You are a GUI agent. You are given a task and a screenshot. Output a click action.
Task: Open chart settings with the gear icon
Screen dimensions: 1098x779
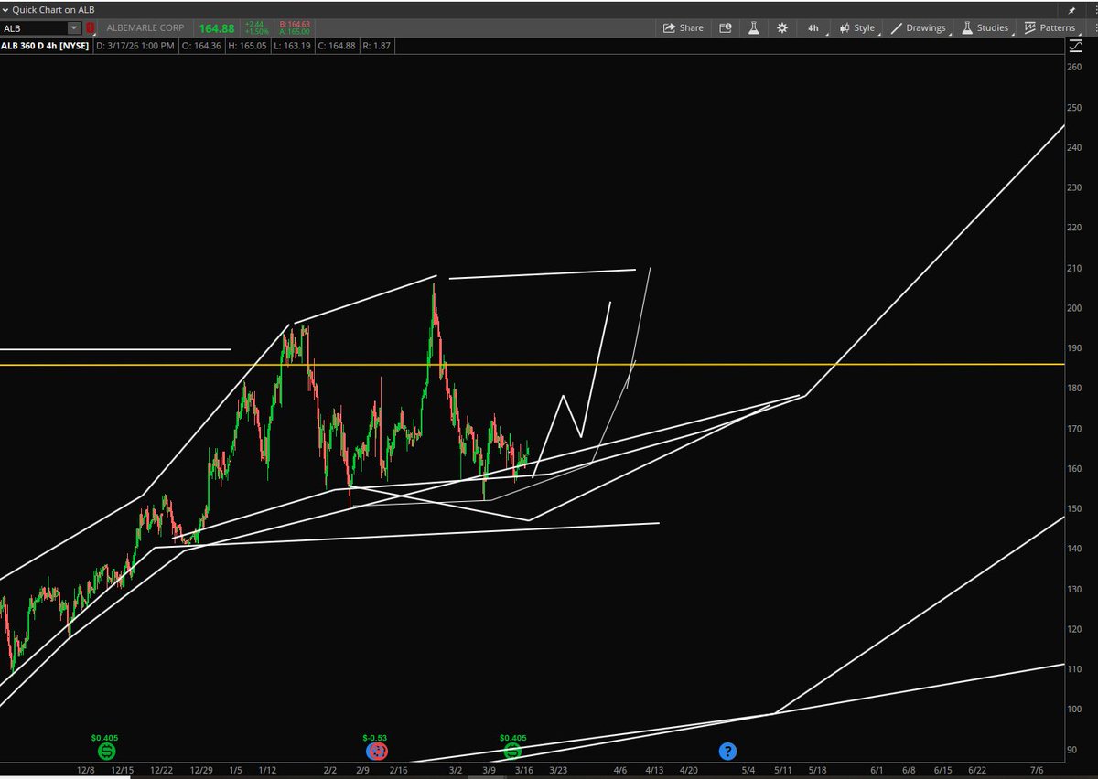[x=782, y=28]
